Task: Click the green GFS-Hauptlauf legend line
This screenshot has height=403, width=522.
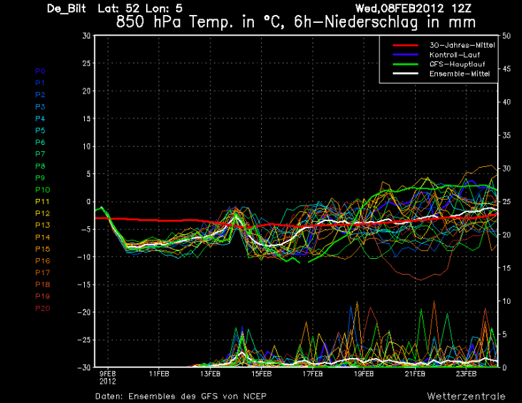Action: point(406,64)
